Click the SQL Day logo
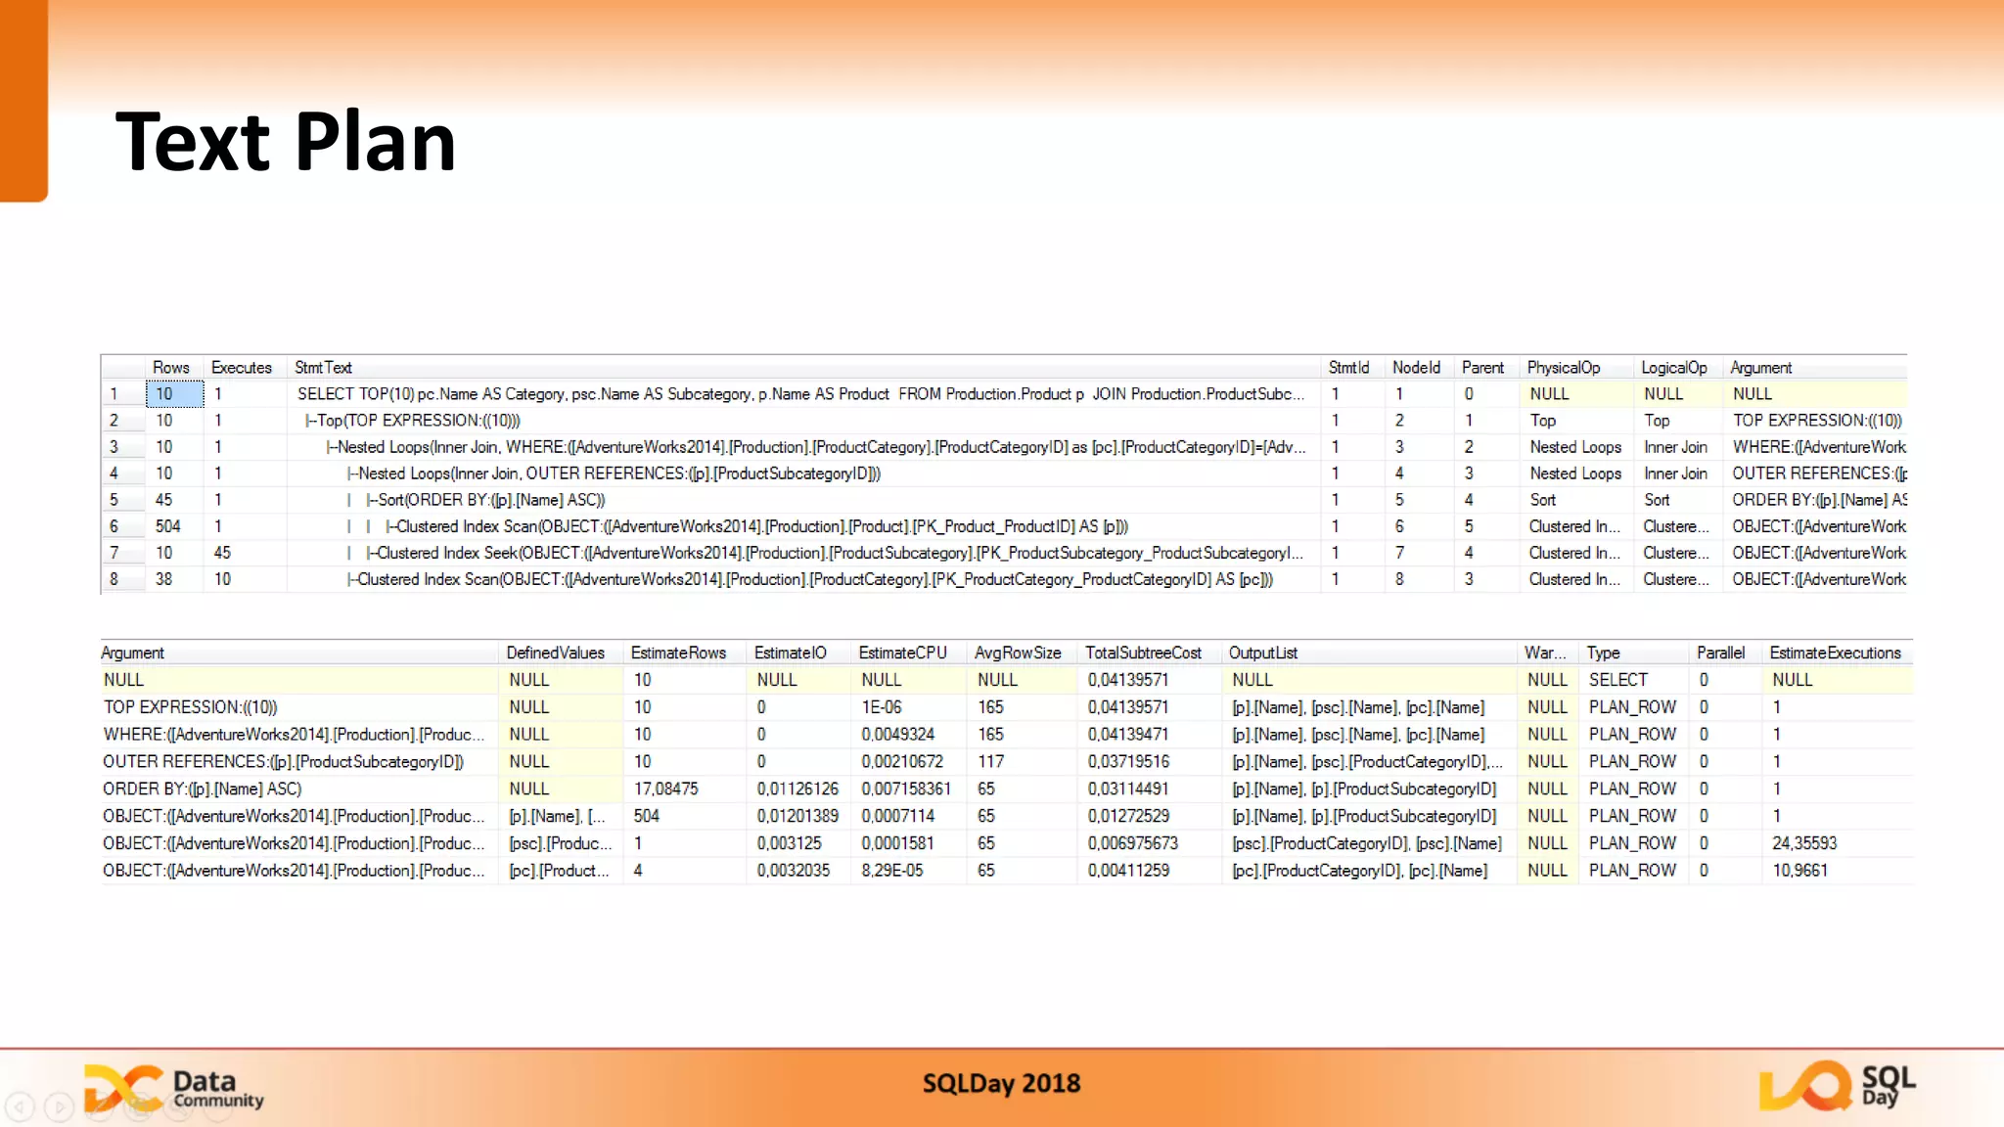The image size is (2004, 1127). pyautogui.click(x=1838, y=1086)
